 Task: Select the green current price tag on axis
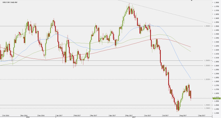coord(217,98)
